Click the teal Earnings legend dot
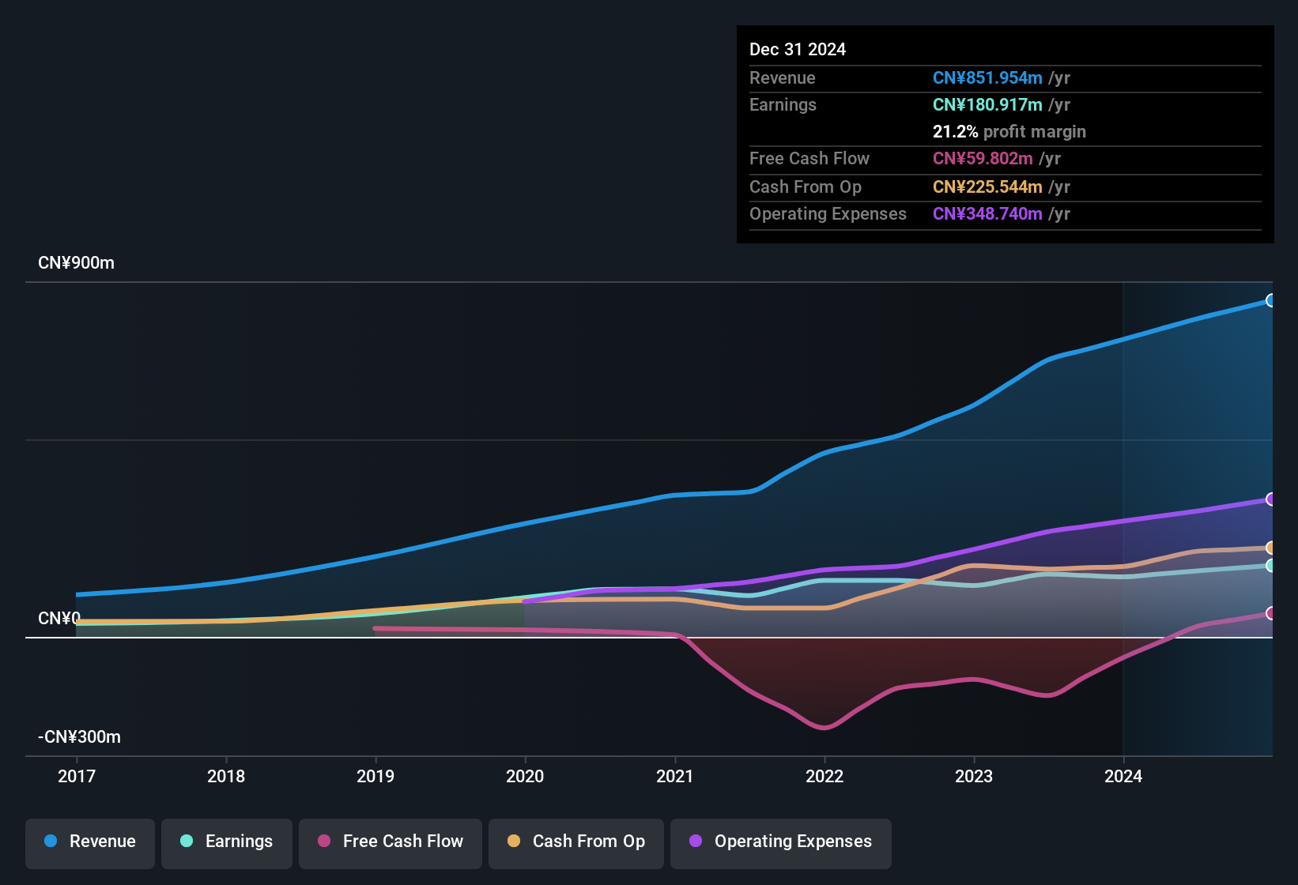The image size is (1298, 885). pyautogui.click(x=187, y=841)
